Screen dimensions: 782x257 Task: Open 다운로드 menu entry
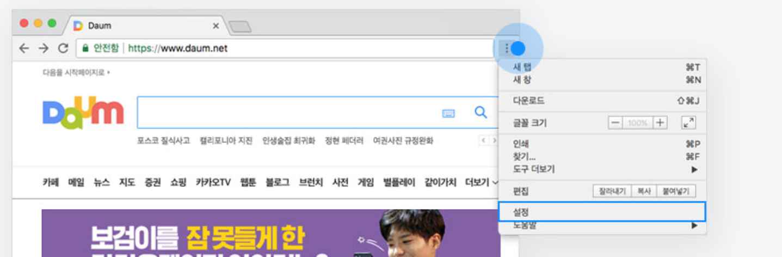(602, 101)
